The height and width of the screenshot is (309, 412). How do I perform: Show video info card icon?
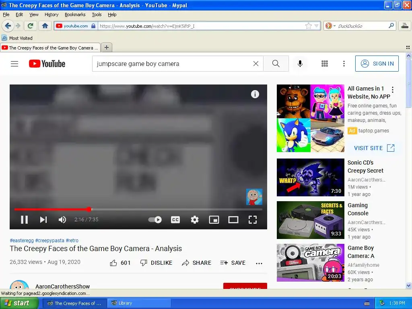255,94
